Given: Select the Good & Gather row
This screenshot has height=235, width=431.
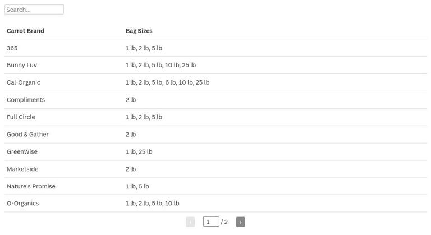Looking at the screenshot, I should [215, 135].
